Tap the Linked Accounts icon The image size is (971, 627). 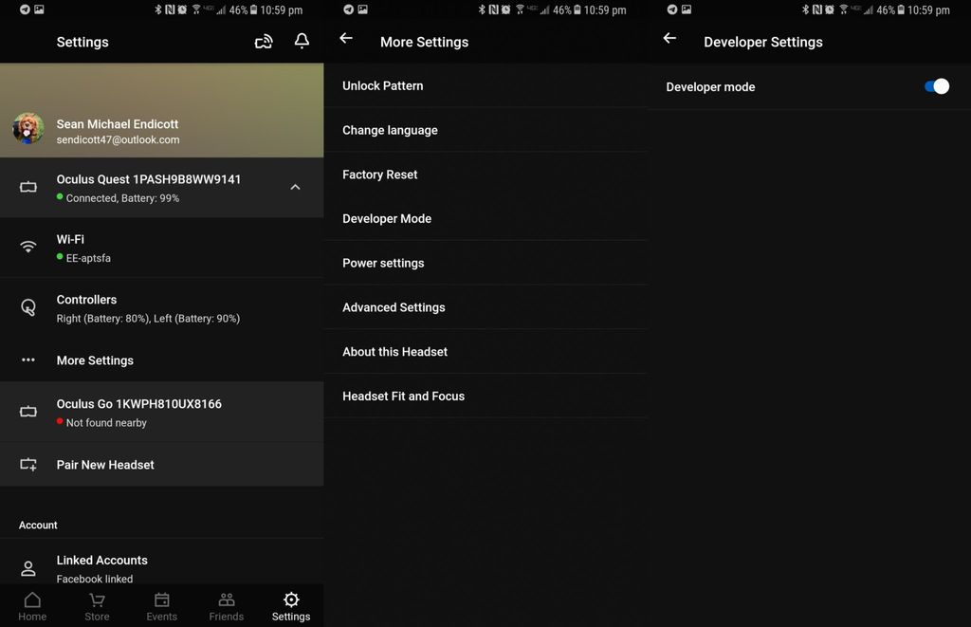pos(27,567)
